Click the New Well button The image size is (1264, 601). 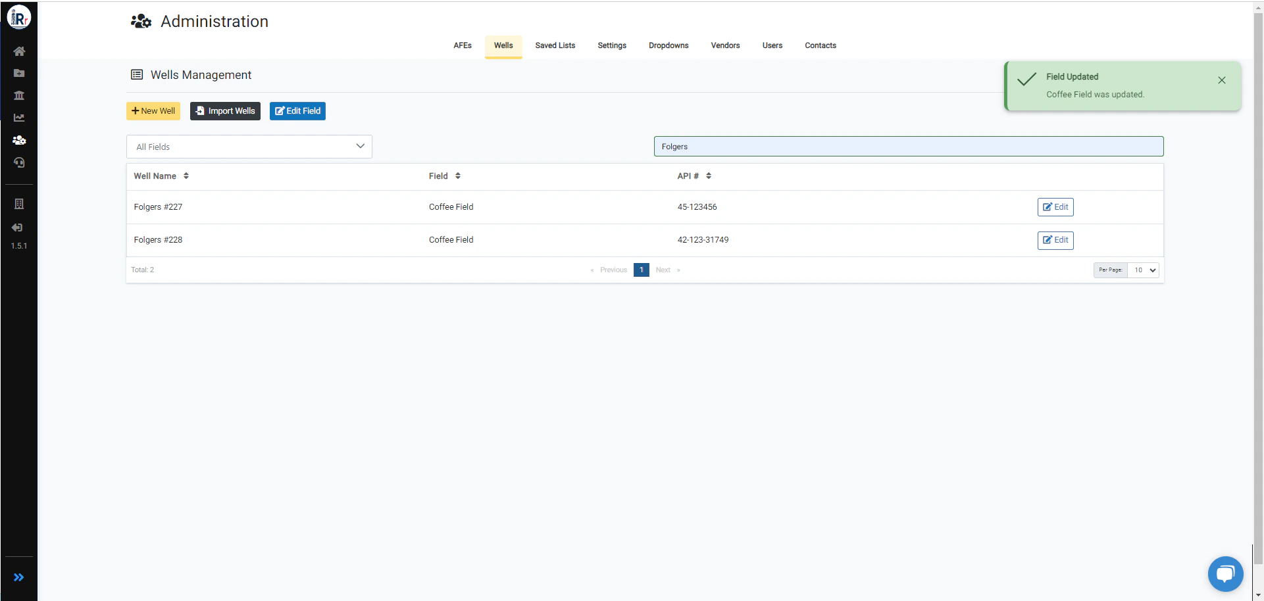(x=153, y=111)
